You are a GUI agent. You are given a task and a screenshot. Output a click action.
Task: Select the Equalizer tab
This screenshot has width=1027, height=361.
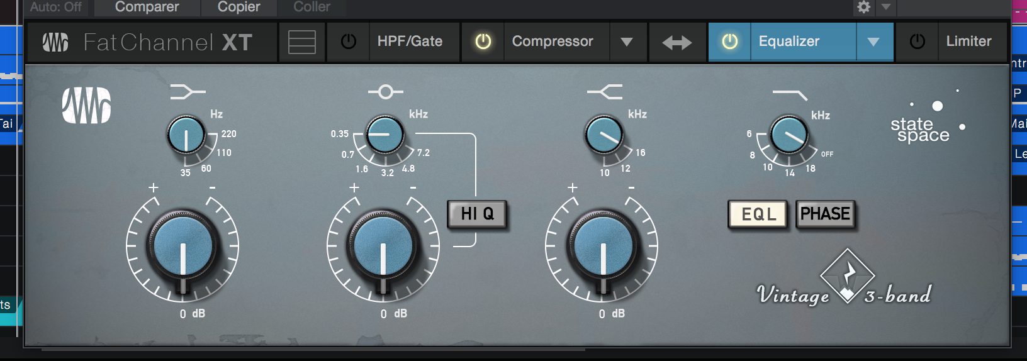click(x=789, y=42)
